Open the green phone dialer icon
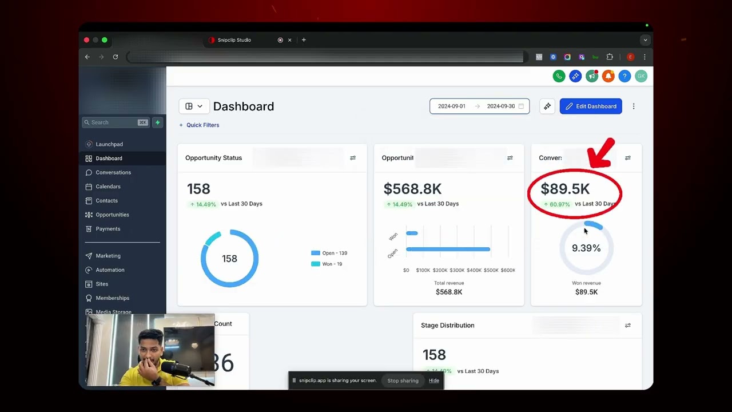The height and width of the screenshot is (412, 732). click(x=559, y=76)
